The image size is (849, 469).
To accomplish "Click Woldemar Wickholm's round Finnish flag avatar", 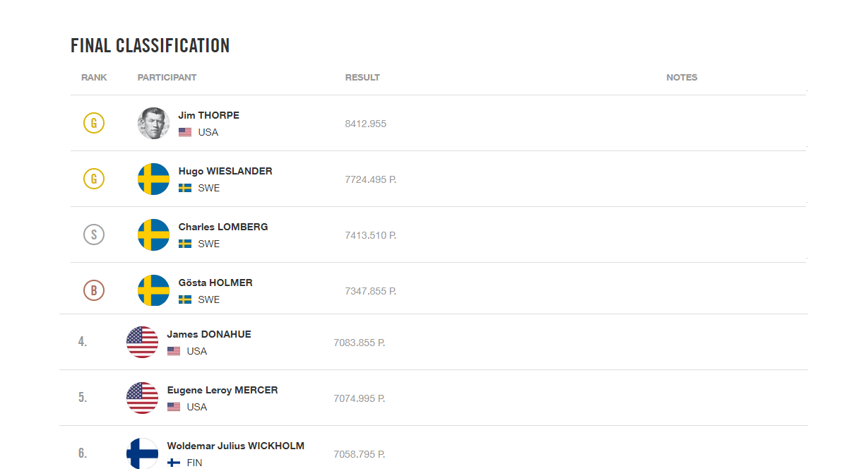I will tap(142, 453).
